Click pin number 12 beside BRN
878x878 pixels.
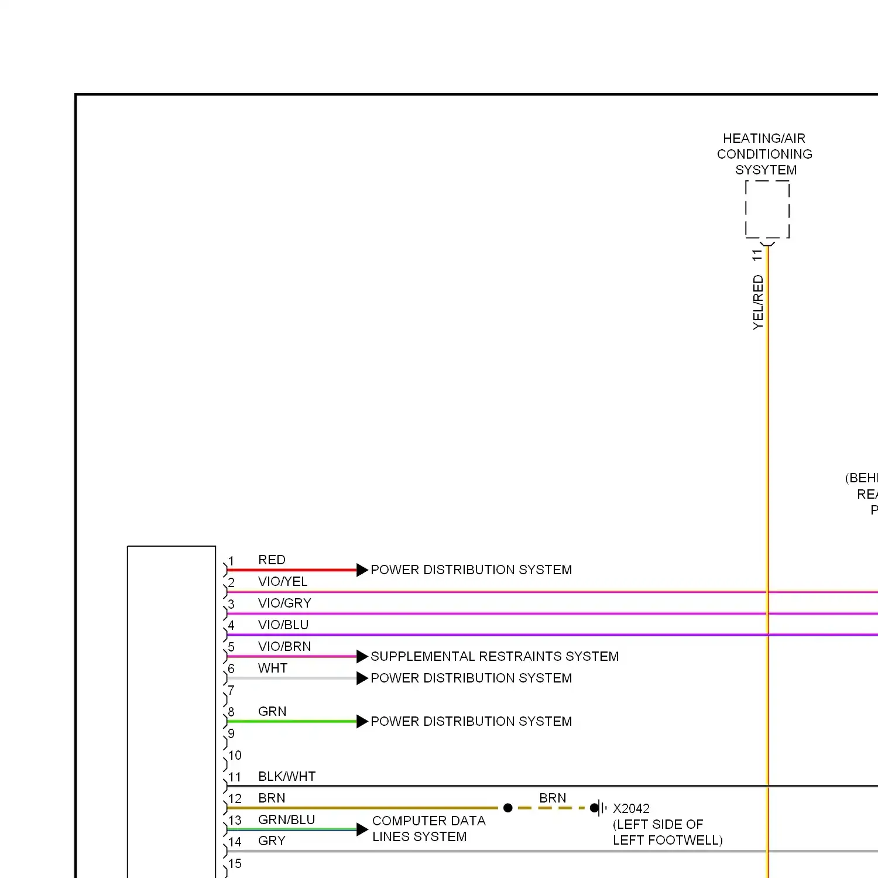[x=235, y=798]
